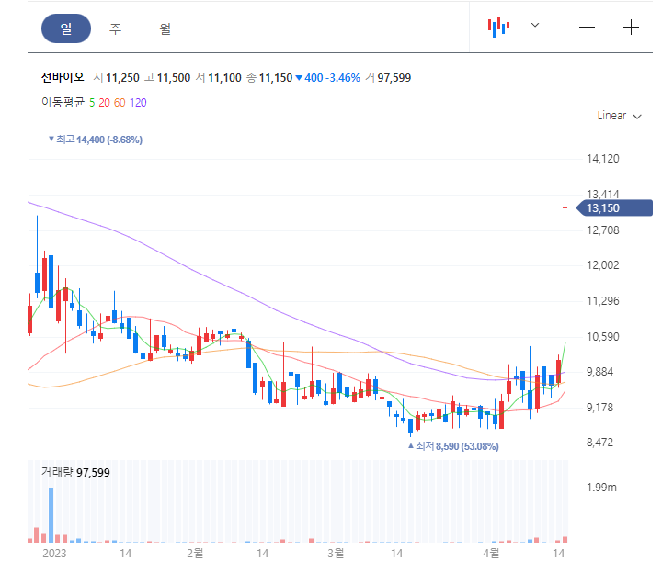Click the 1.99m volume axis label

(x=601, y=488)
